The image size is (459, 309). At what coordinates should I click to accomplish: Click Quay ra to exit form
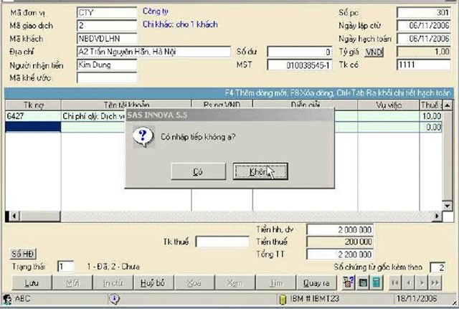[316, 283]
